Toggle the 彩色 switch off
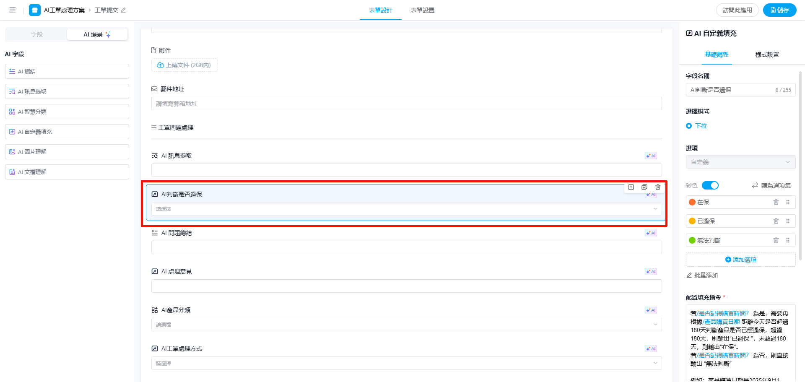The width and height of the screenshot is (805, 382). click(710, 185)
